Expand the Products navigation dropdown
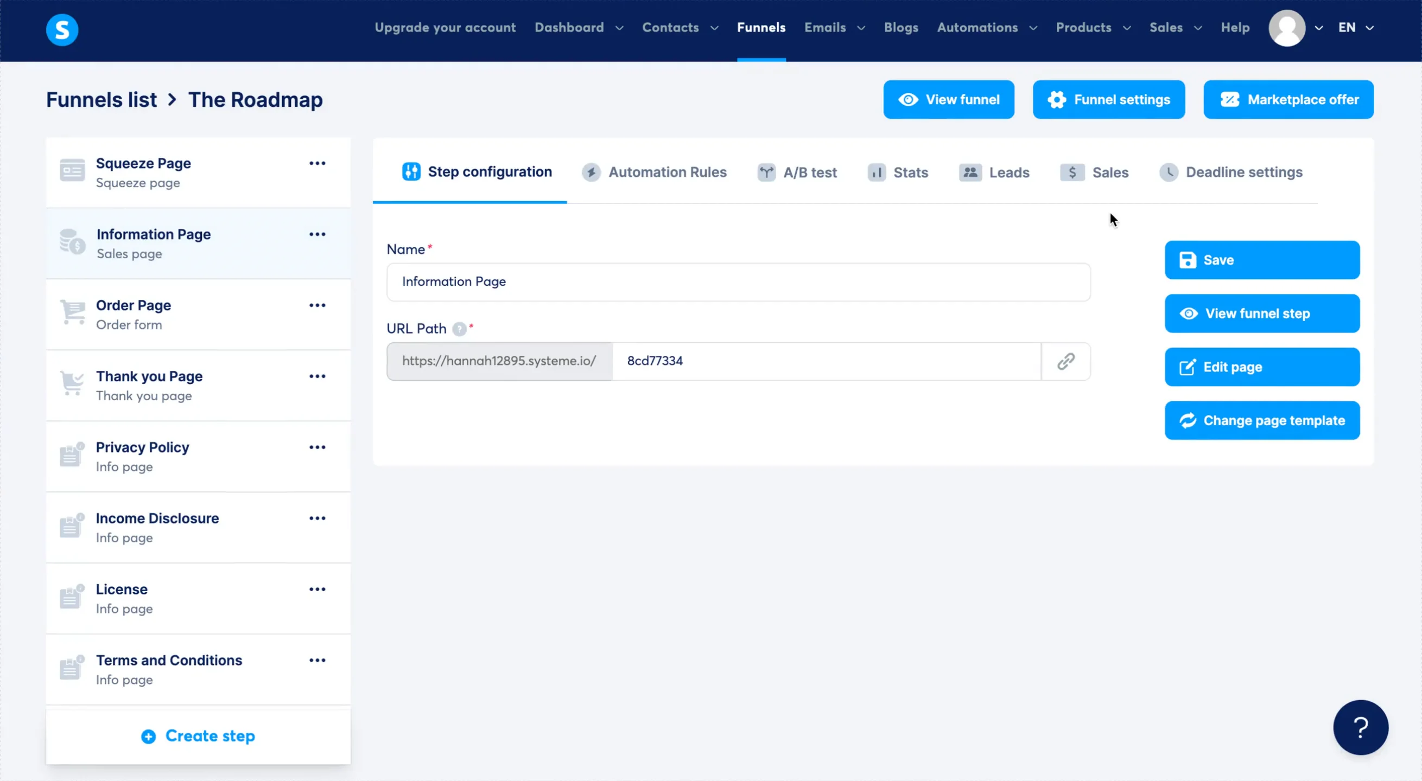1422x781 pixels. point(1093,28)
